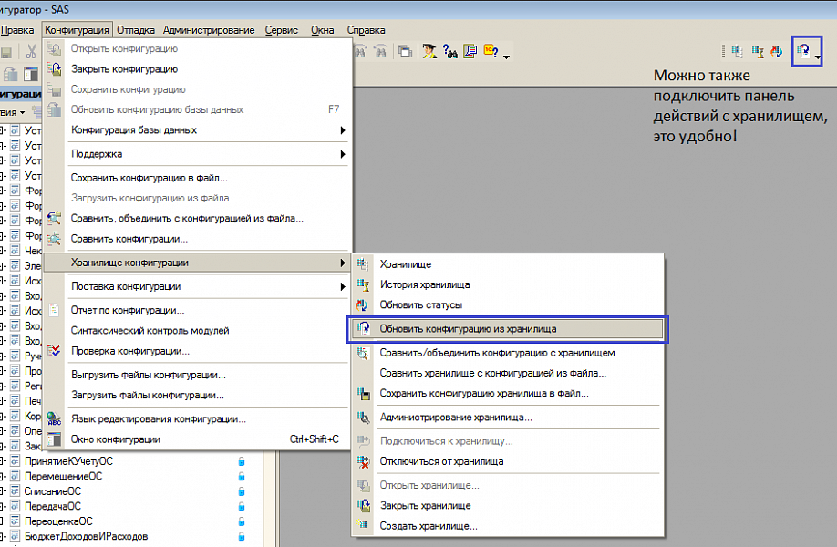Open the Окна menu
This screenshot has width=837, height=547.
pyautogui.click(x=323, y=30)
